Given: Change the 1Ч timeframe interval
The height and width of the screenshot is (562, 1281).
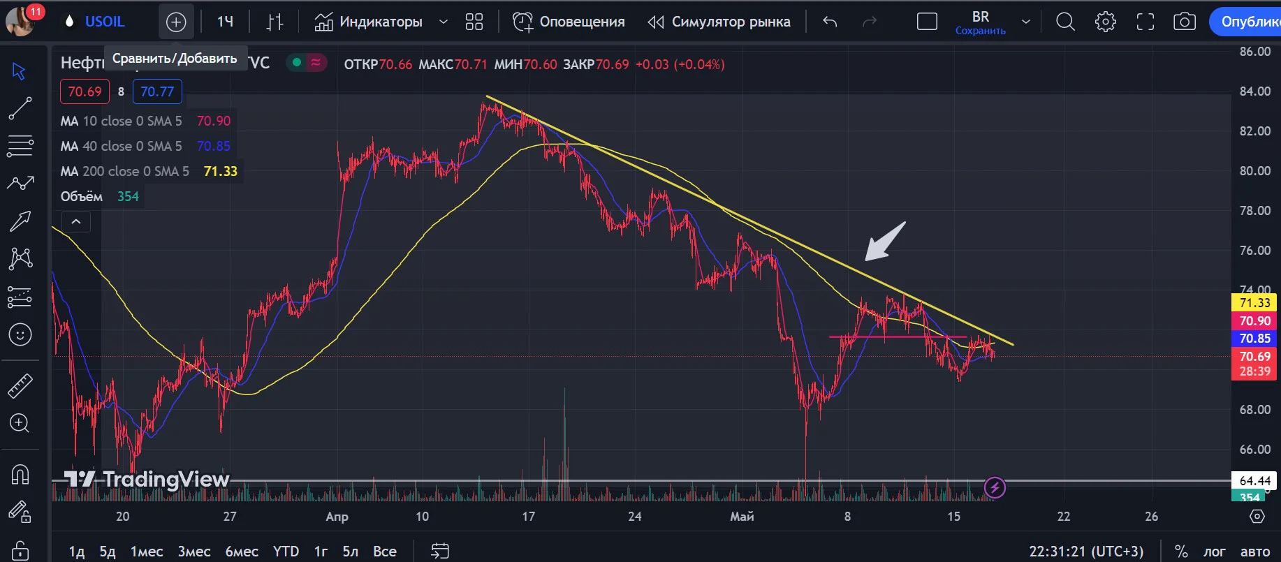Looking at the screenshot, I should pos(225,22).
